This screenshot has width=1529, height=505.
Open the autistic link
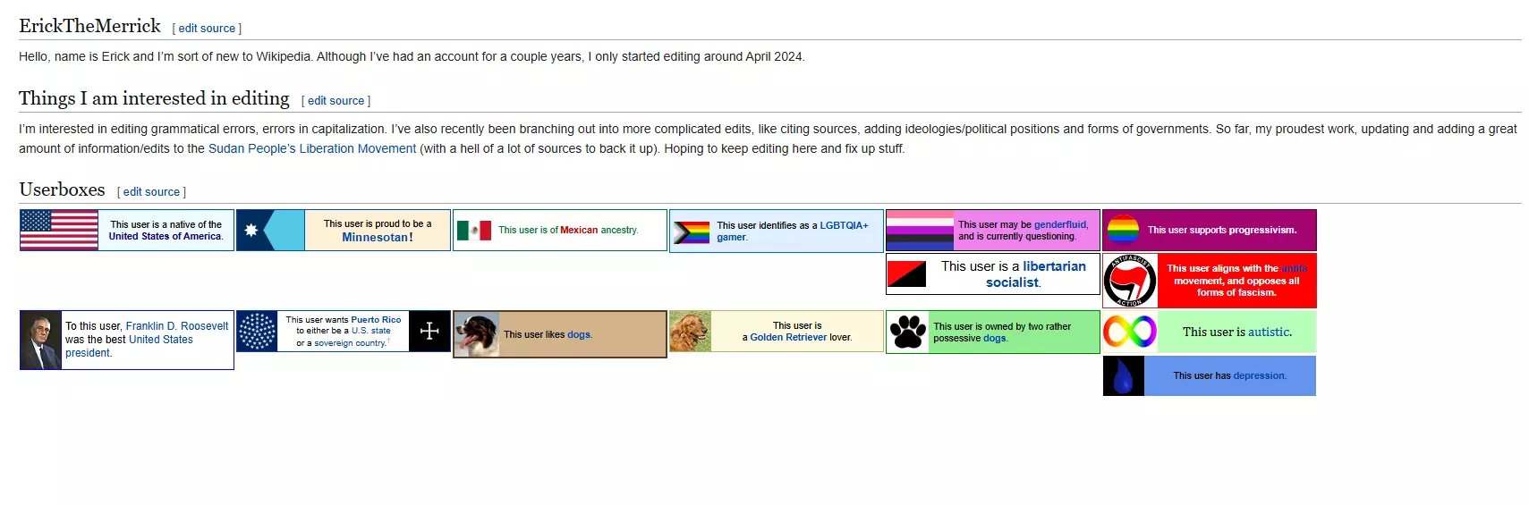pyautogui.click(x=1269, y=332)
